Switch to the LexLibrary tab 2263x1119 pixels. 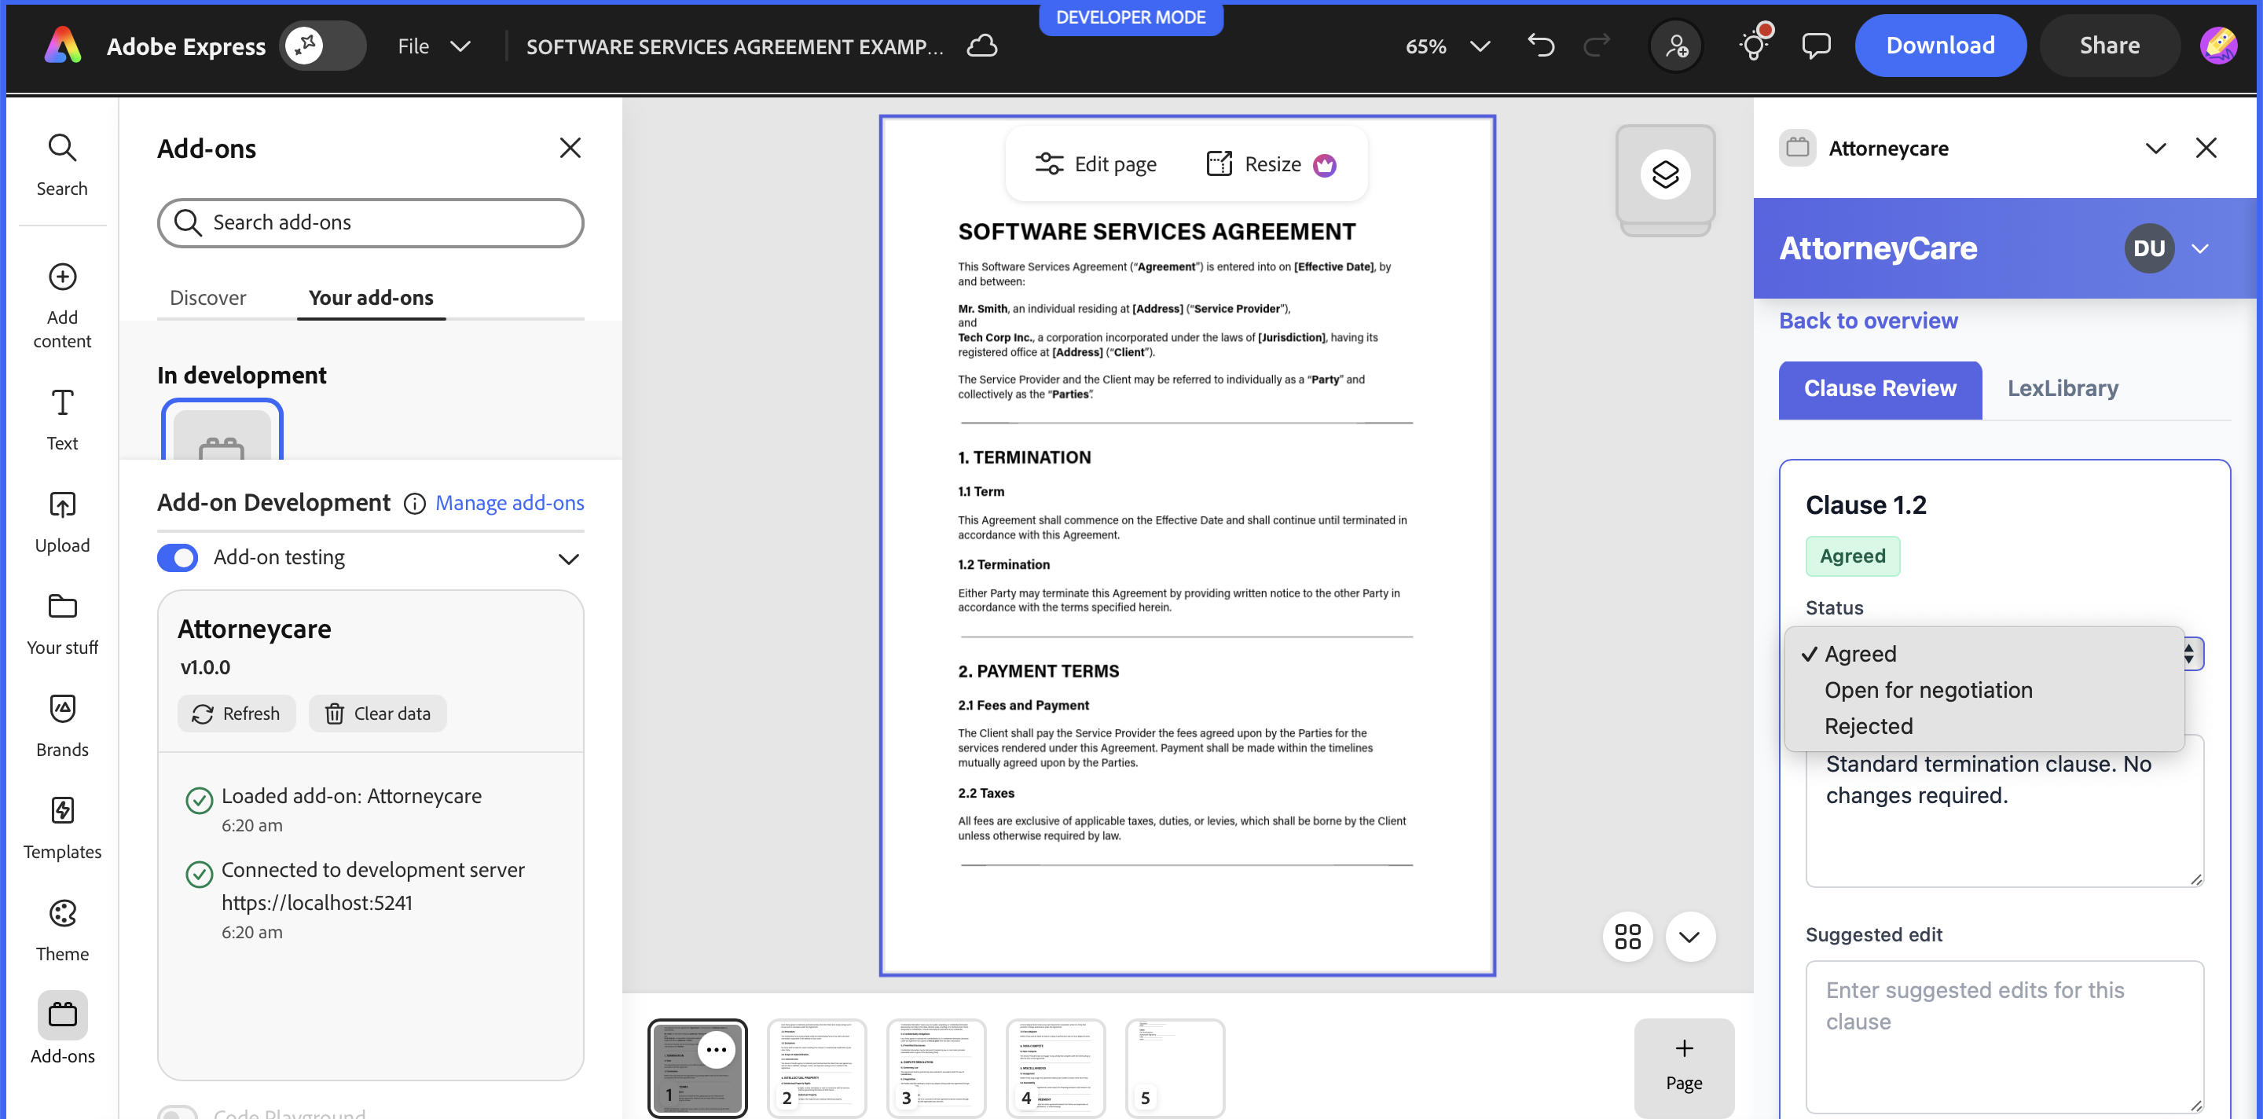click(x=2062, y=388)
